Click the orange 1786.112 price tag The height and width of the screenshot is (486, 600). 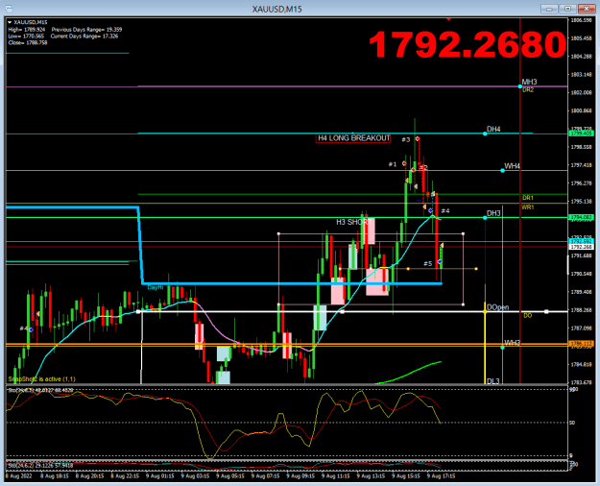pos(582,344)
